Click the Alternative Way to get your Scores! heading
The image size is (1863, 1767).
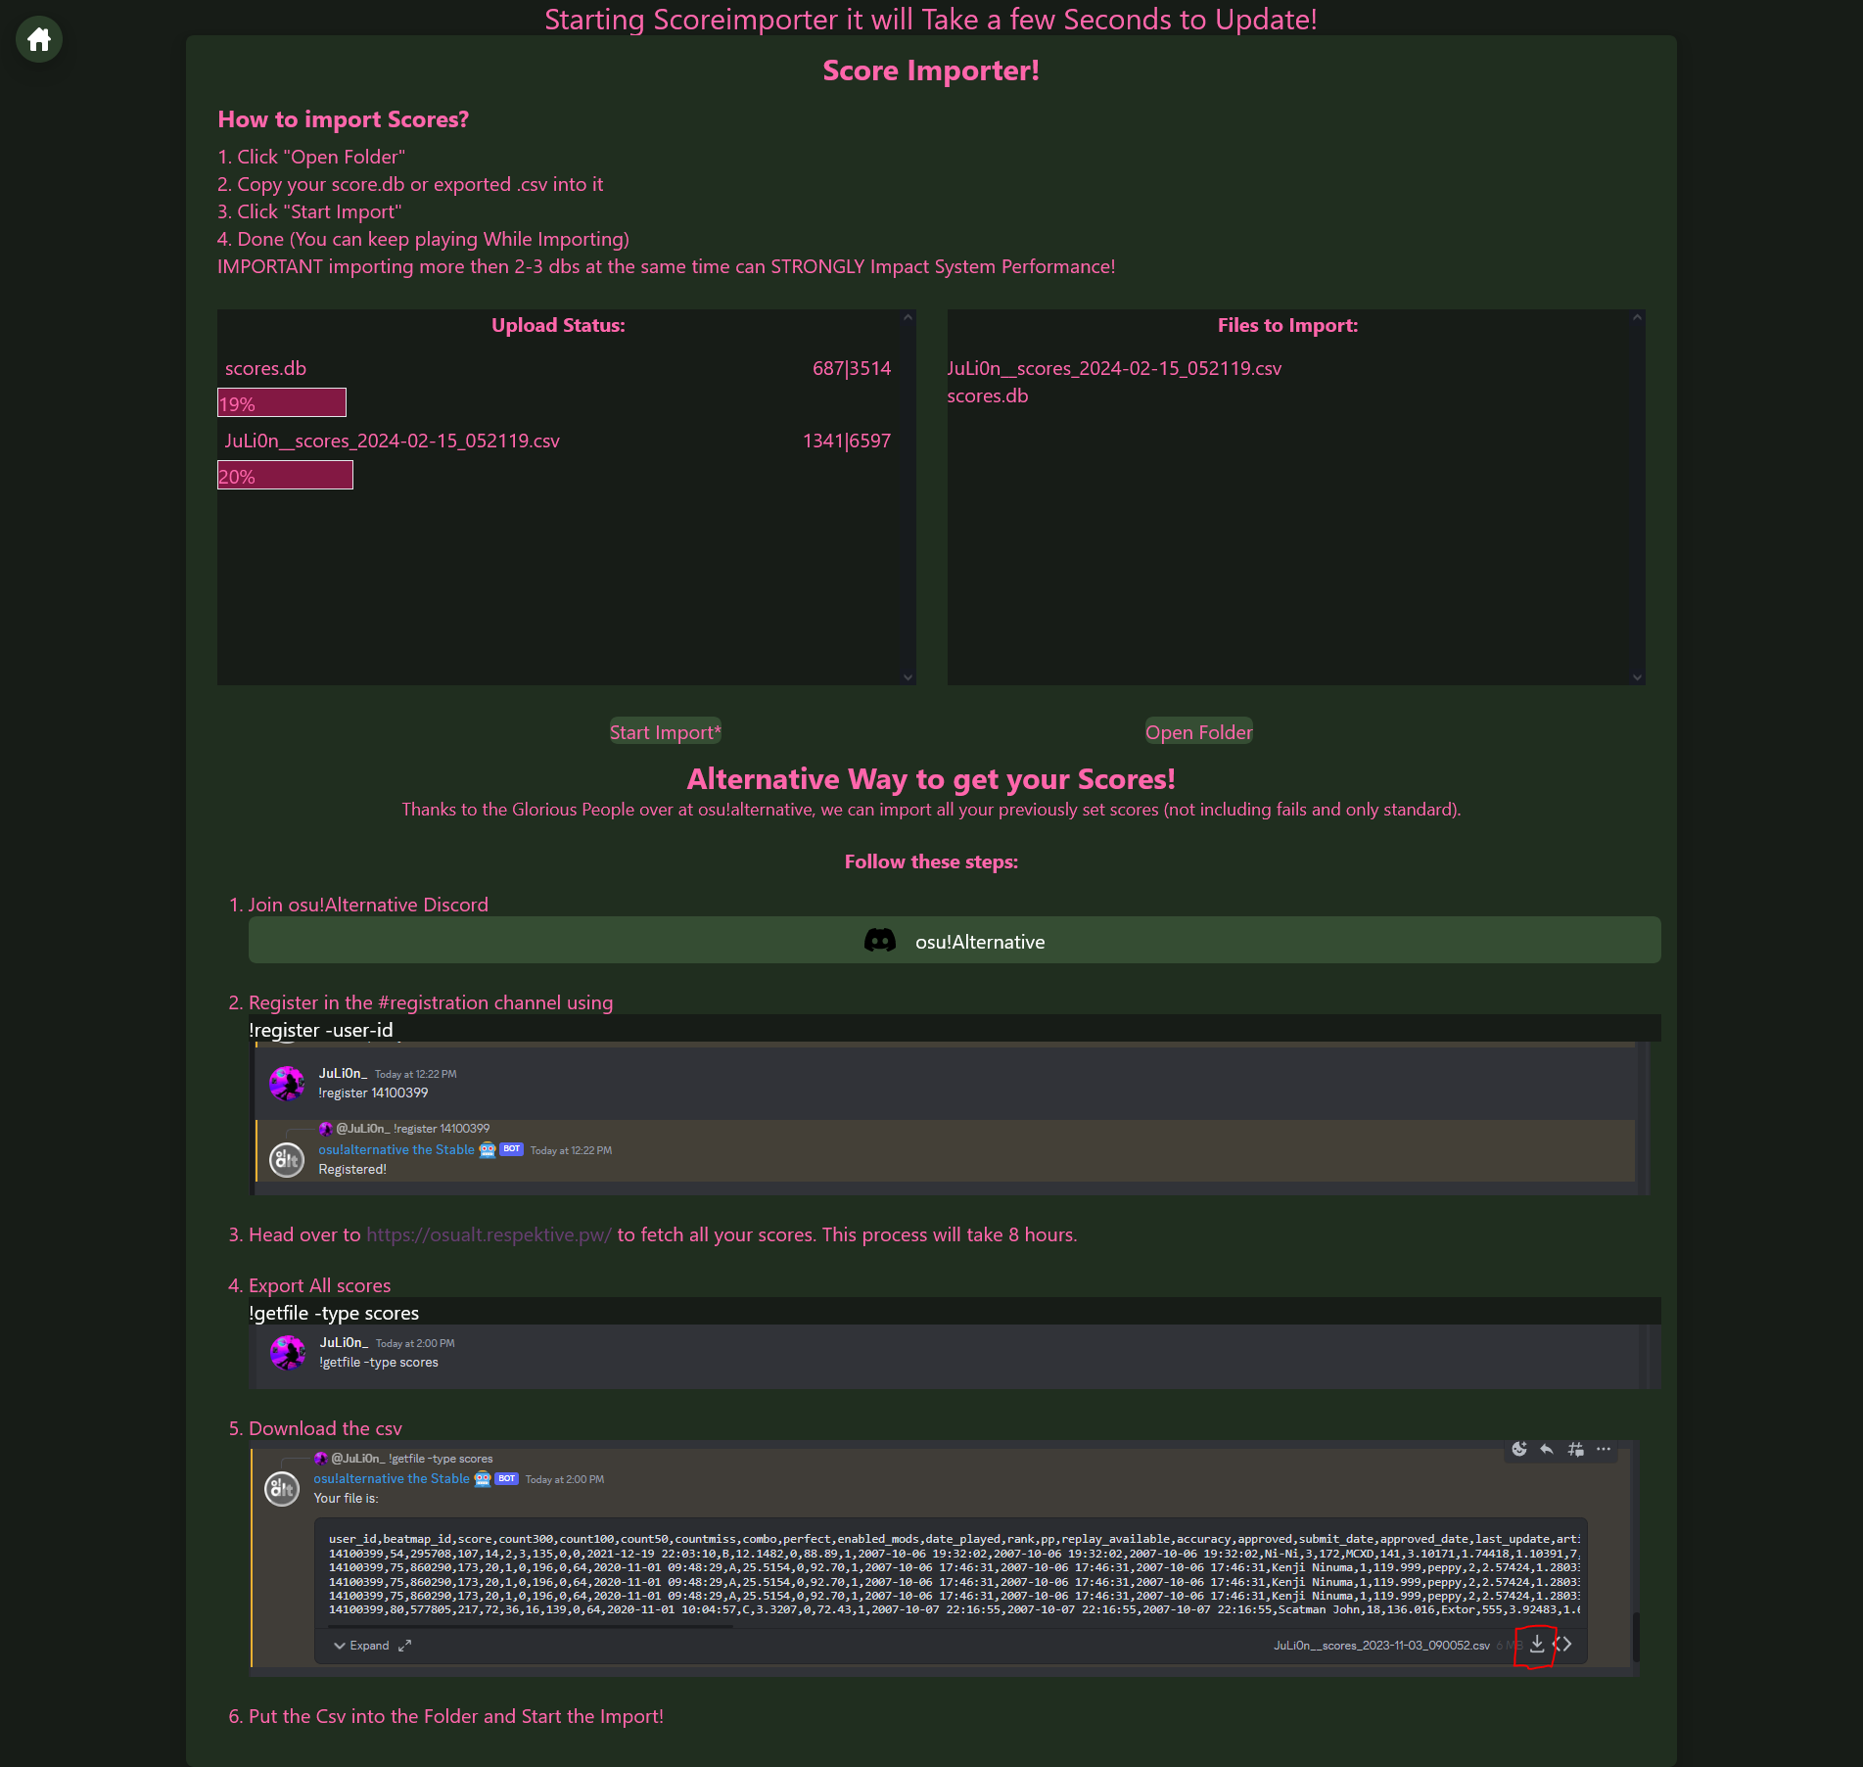pyautogui.click(x=931, y=779)
